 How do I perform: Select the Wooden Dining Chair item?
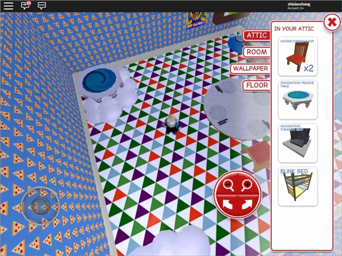(x=298, y=57)
